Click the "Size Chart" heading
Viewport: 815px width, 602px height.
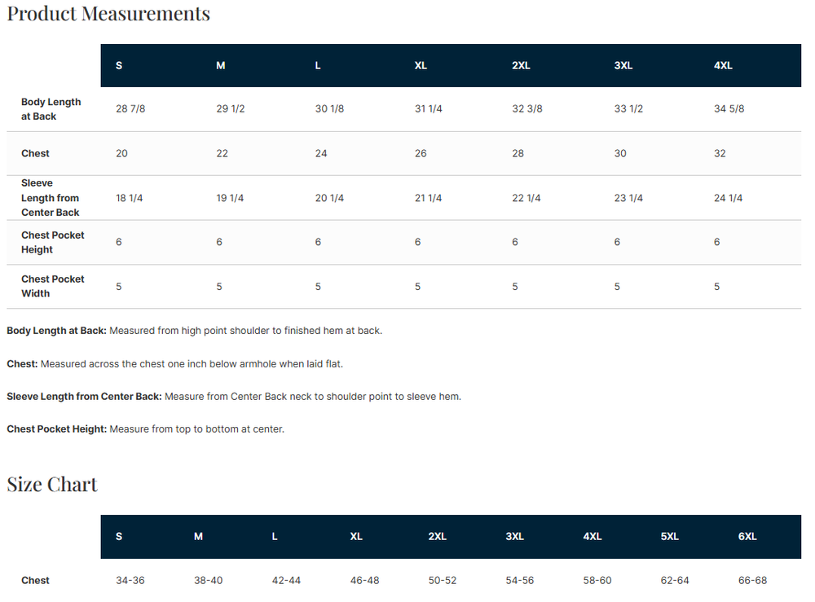(x=52, y=485)
